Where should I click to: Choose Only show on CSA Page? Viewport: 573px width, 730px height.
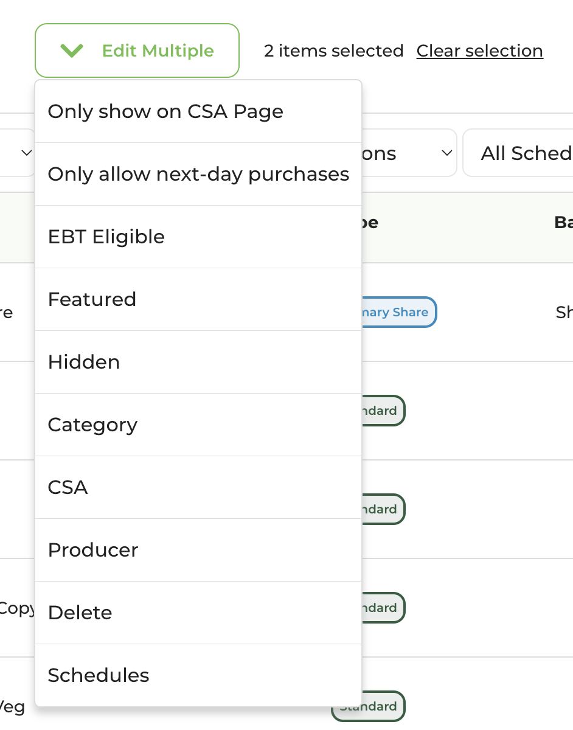point(198,111)
